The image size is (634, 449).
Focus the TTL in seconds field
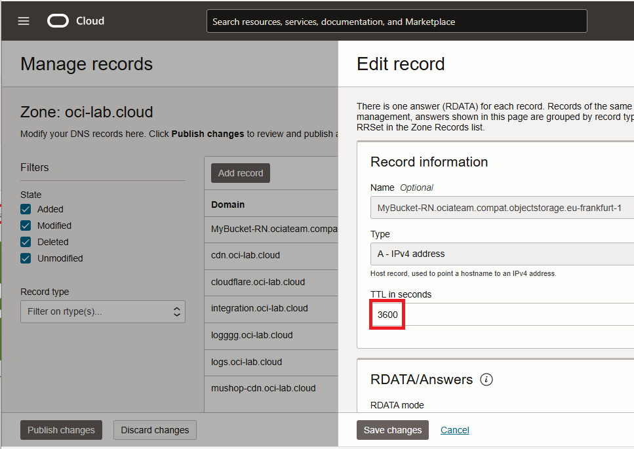[x=502, y=315]
